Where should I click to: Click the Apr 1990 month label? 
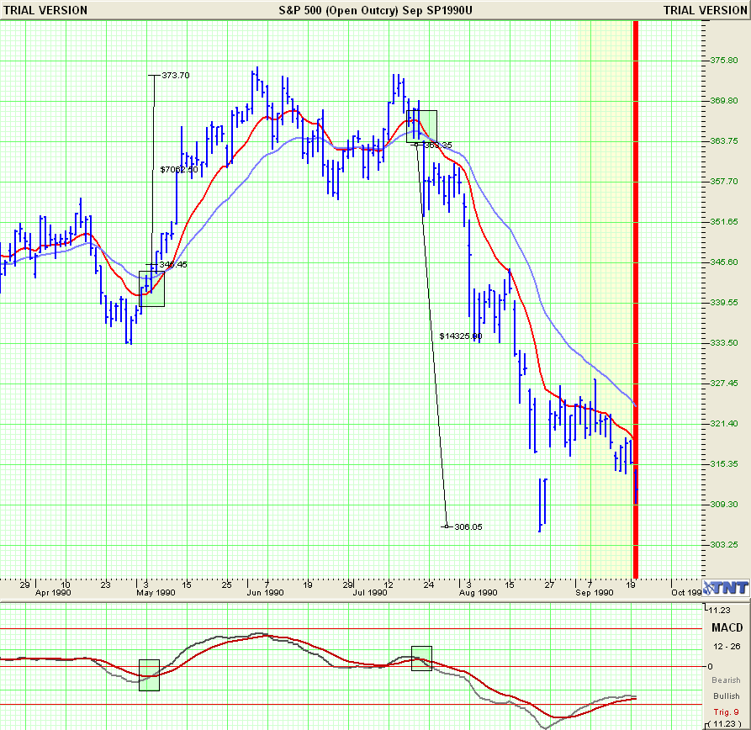[x=53, y=593]
